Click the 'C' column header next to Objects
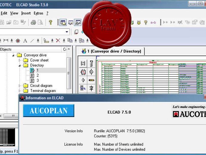Image resolution: width=206 pixels, height=155 pixels. coord(64,49)
